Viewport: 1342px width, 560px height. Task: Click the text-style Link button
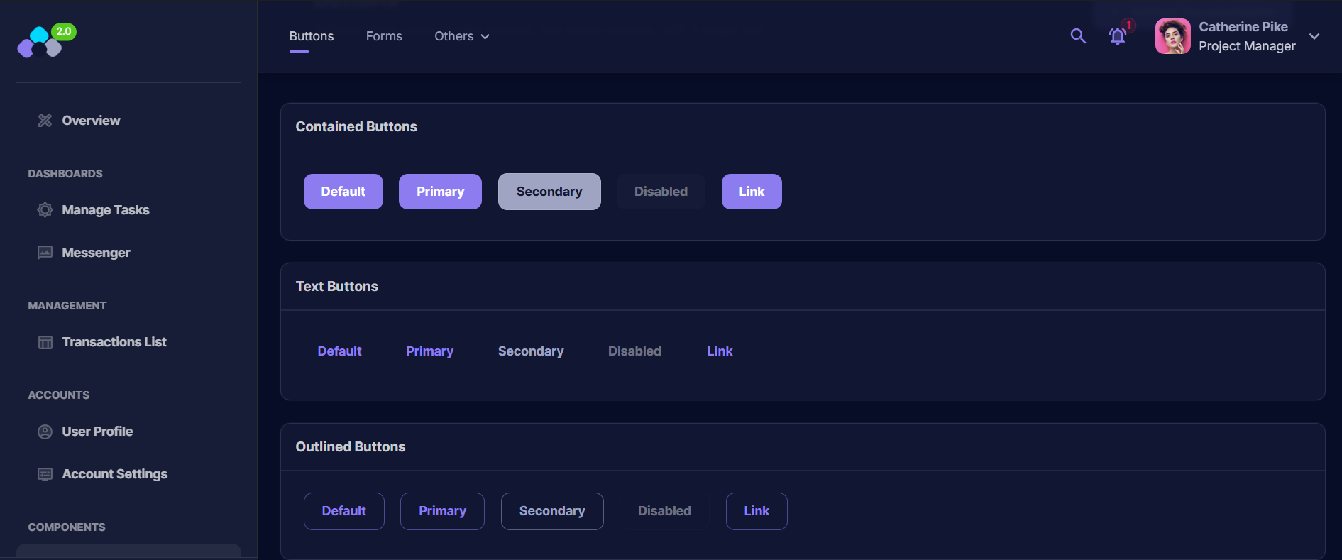(x=720, y=351)
